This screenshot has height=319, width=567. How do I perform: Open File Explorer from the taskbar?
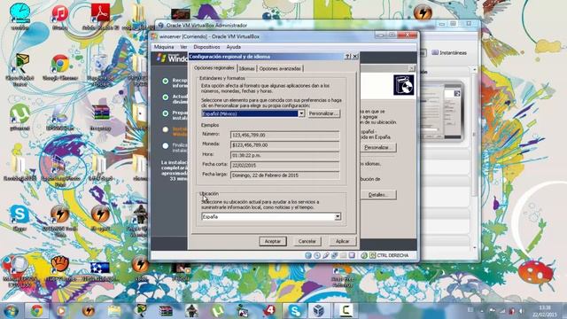point(113,311)
